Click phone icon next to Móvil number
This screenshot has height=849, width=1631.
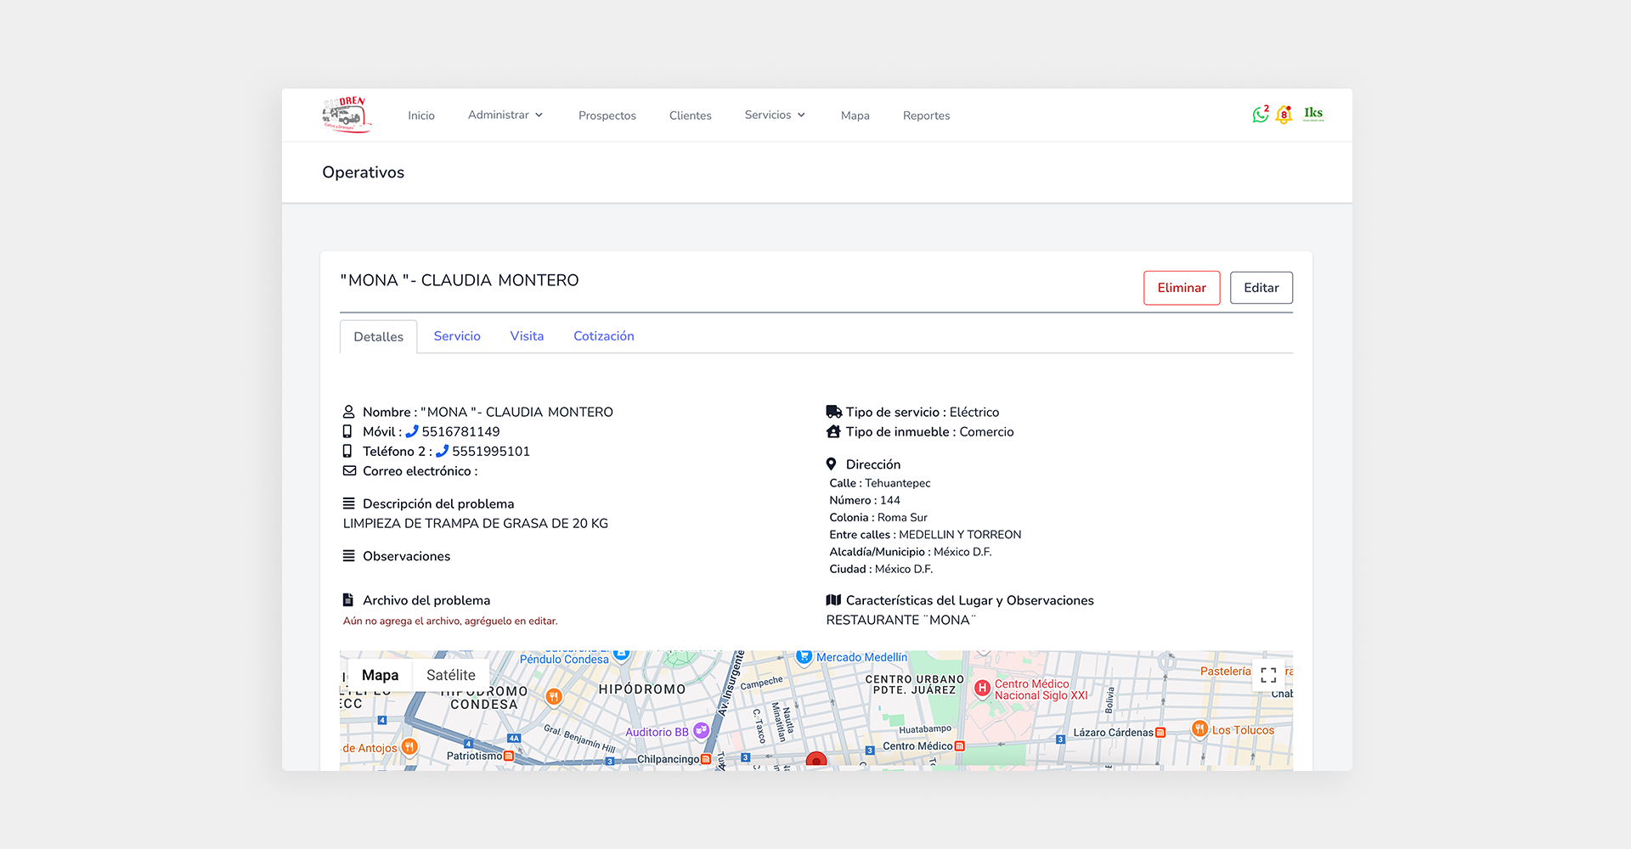click(x=412, y=431)
